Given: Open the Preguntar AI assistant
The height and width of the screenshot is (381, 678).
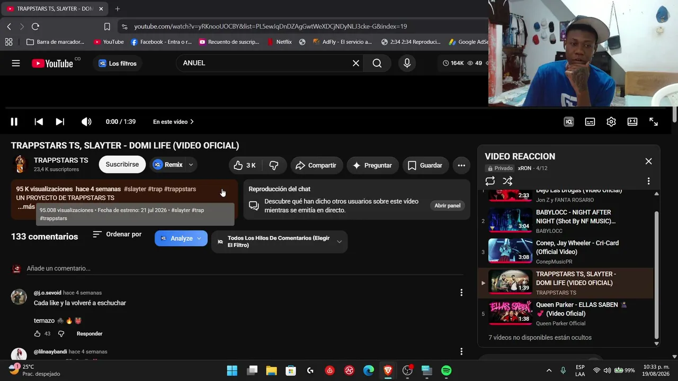Looking at the screenshot, I should 372,165.
